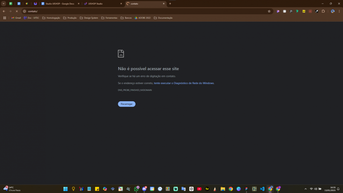Screen dimensions: 343x193
Task: Go back to the previous page
Action: coord(4,11)
